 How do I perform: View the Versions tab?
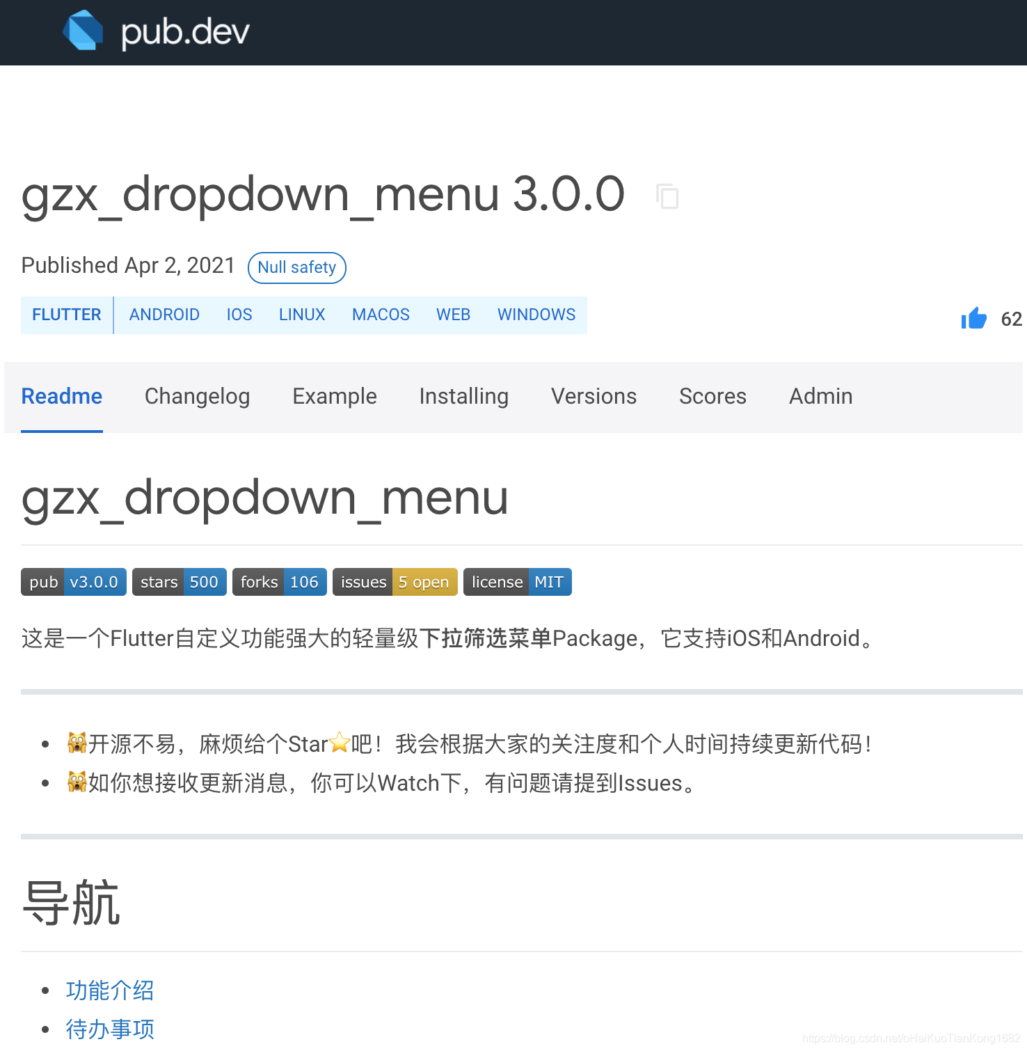click(x=594, y=396)
